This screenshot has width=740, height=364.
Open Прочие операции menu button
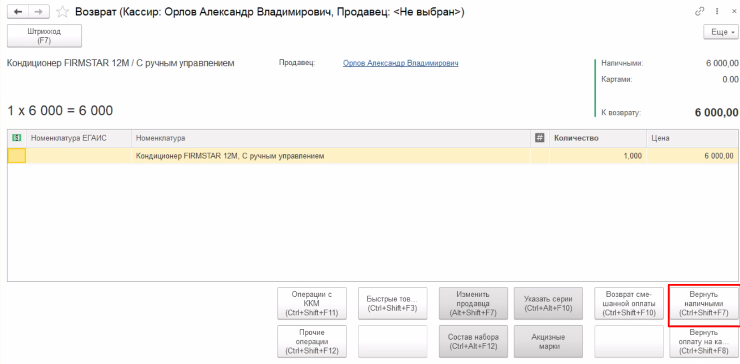coord(311,341)
